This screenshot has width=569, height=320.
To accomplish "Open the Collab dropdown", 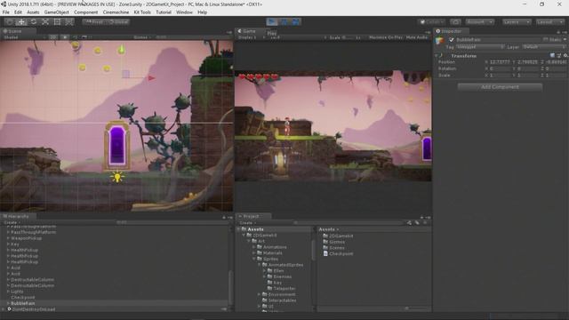I will (431, 22).
